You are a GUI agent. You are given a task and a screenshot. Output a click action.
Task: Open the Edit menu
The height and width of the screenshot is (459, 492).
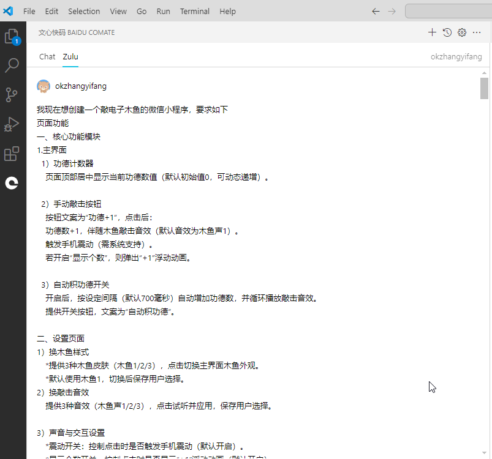pyautogui.click(x=51, y=11)
